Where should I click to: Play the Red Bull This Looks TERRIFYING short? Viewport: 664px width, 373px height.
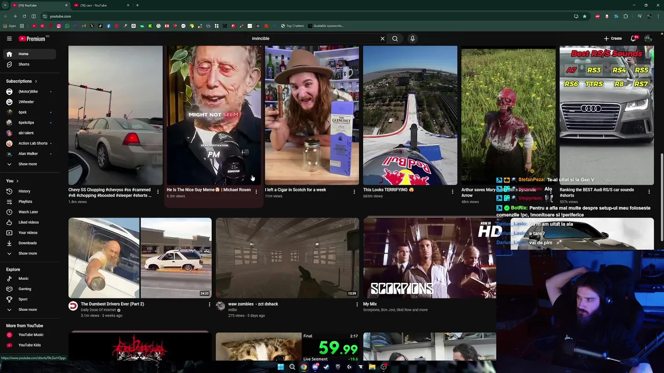pyautogui.click(x=410, y=115)
